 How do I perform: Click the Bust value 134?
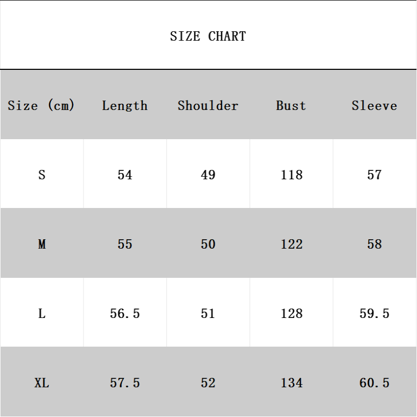[x=291, y=383]
